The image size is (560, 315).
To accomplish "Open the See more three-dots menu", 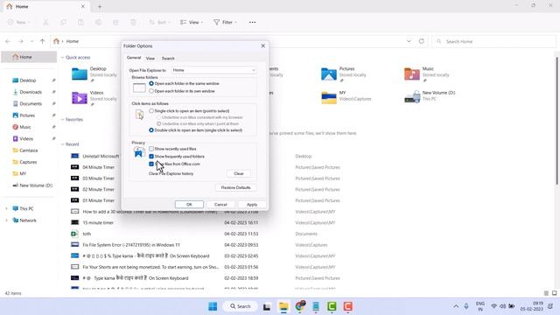I will coord(253,22).
